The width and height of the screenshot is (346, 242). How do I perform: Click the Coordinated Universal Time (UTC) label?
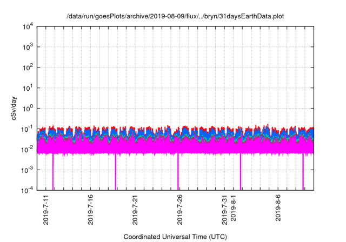(175, 237)
